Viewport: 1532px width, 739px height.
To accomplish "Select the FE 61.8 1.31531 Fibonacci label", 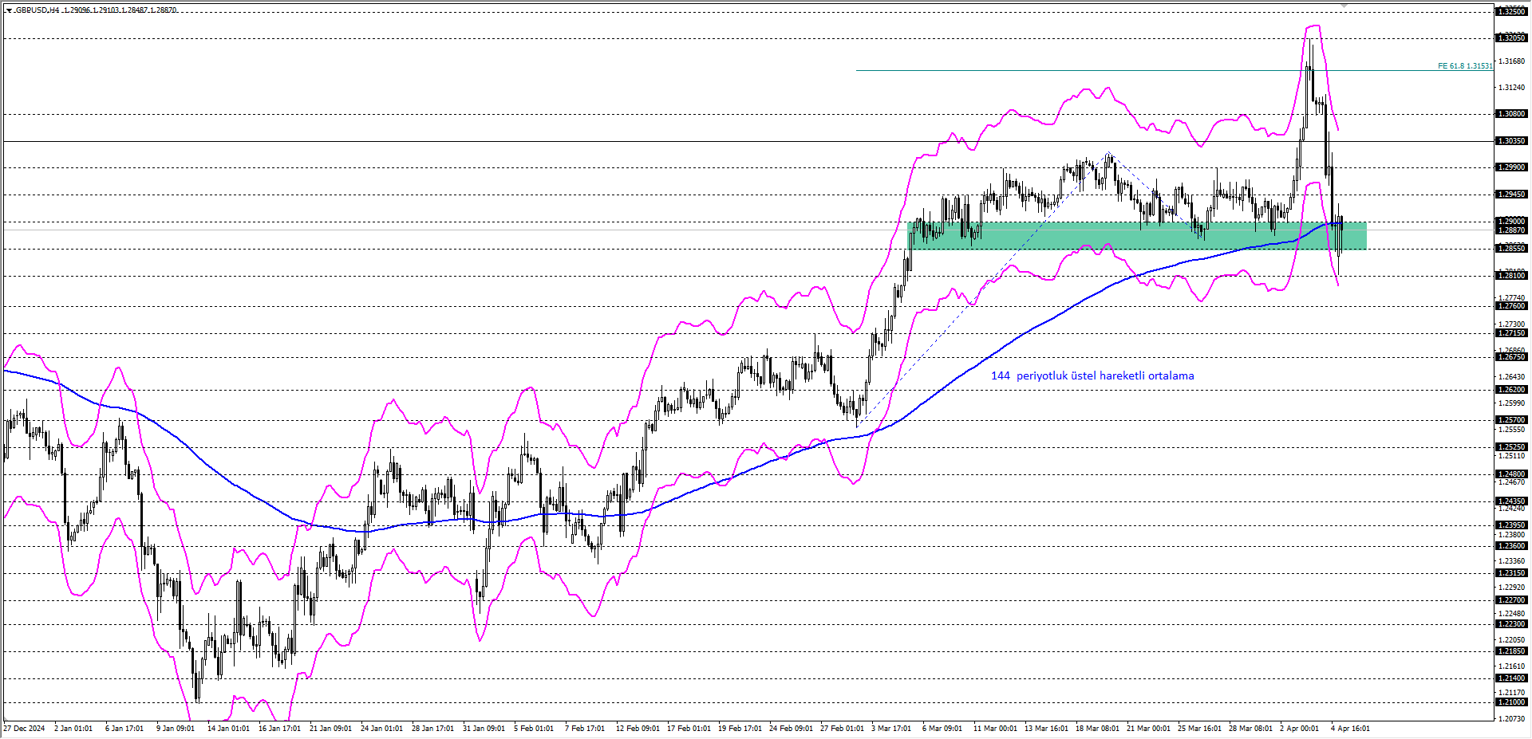I will (1464, 66).
